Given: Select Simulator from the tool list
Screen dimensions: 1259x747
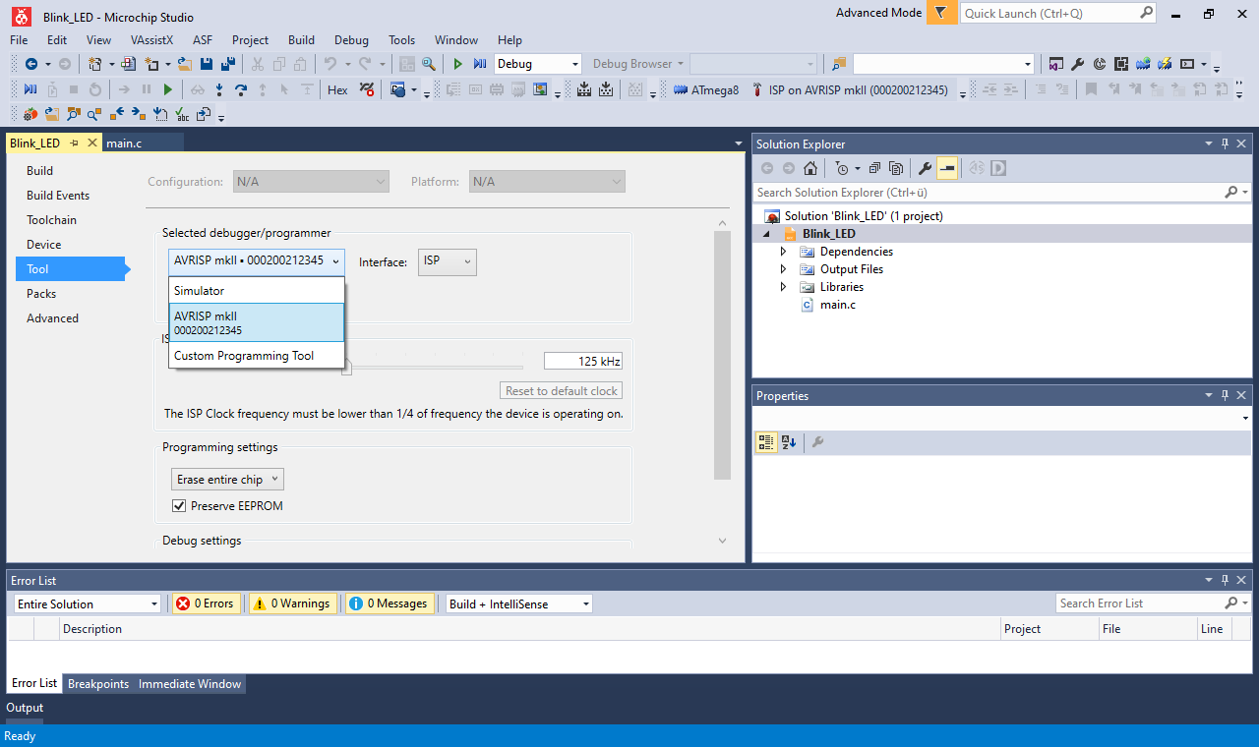Looking at the screenshot, I should click(257, 291).
